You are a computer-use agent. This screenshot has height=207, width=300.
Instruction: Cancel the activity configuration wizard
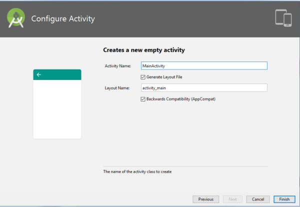pyautogui.click(x=258, y=199)
